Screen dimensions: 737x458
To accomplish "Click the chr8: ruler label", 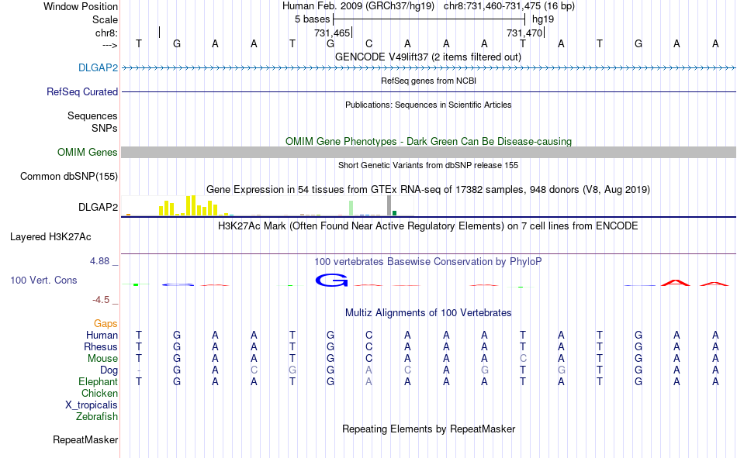I will [x=106, y=33].
